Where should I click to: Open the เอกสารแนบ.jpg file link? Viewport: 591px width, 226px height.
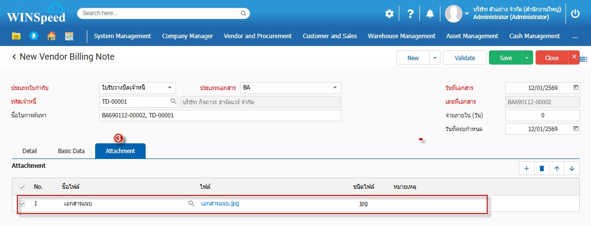[x=220, y=203]
